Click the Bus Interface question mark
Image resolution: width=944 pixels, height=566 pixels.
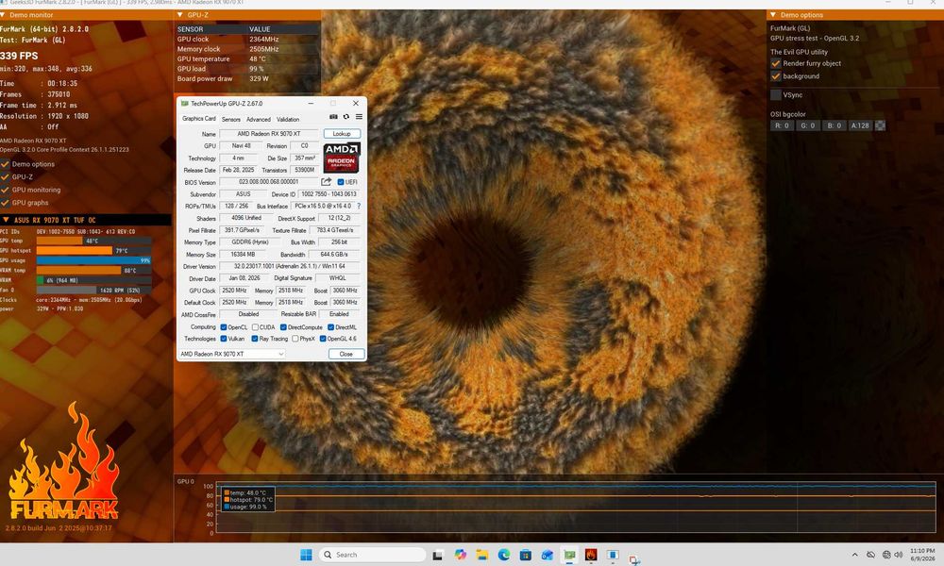click(x=359, y=206)
